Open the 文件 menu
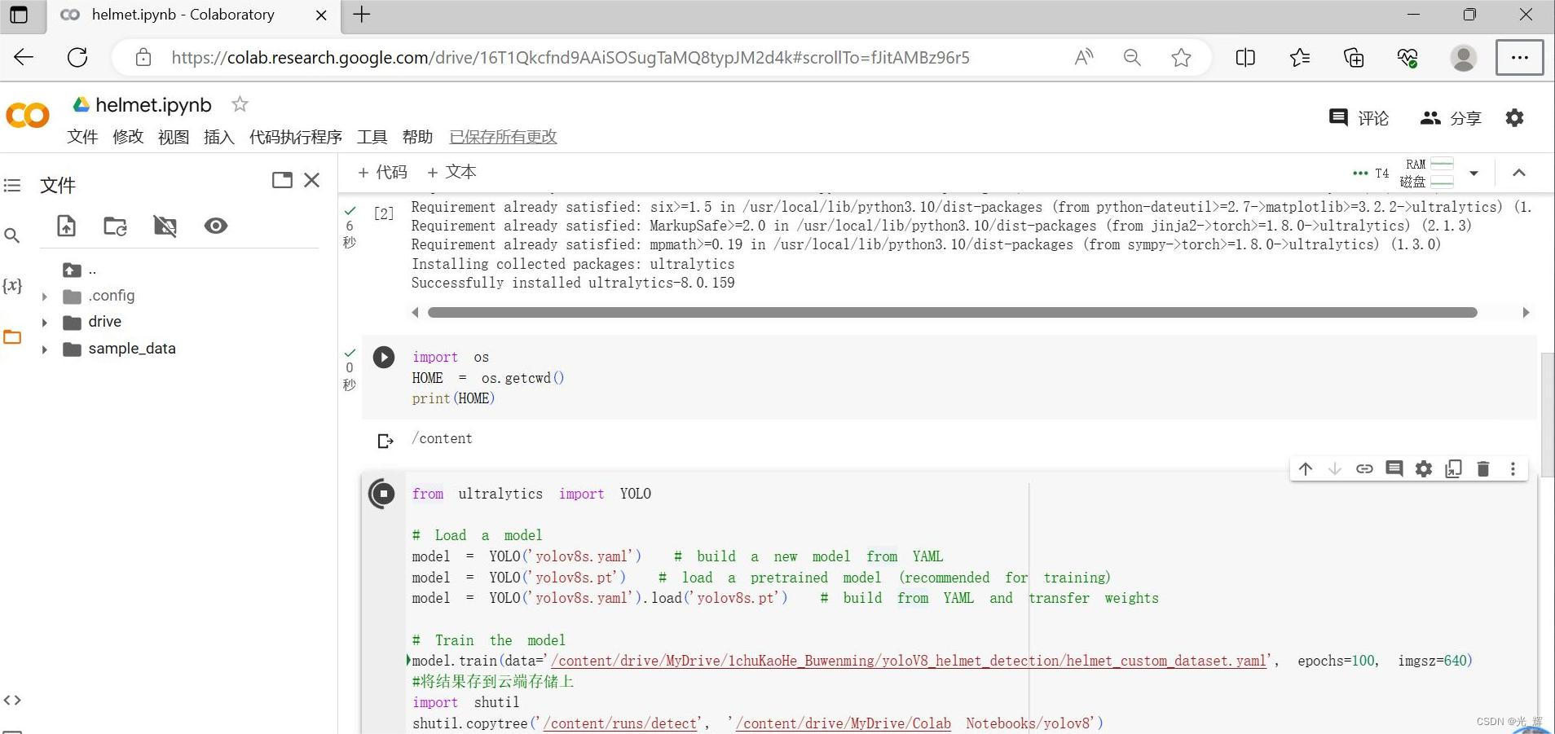 click(x=82, y=137)
